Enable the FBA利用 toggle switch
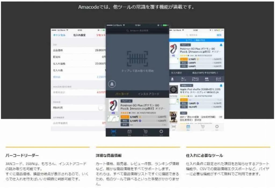The width and height of the screenshot is (275, 188). pyautogui.click(x=101, y=107)
